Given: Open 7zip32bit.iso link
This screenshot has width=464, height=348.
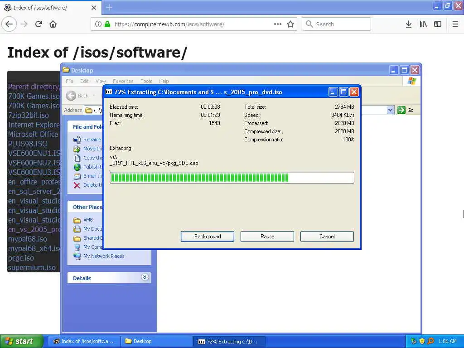Looking at the screenshot, I should (29, 115).
